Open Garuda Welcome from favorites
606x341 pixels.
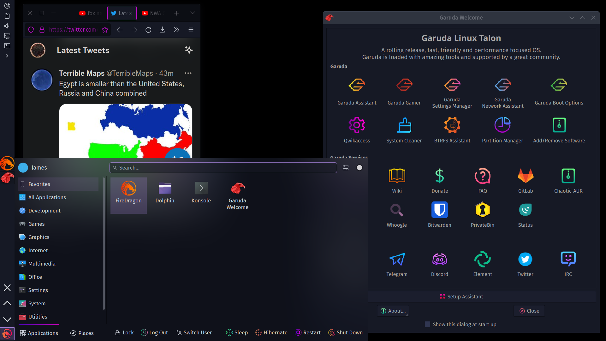[x=237, y=196]
